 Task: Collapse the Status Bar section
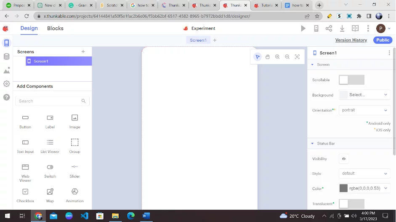(x=312, y=144)
